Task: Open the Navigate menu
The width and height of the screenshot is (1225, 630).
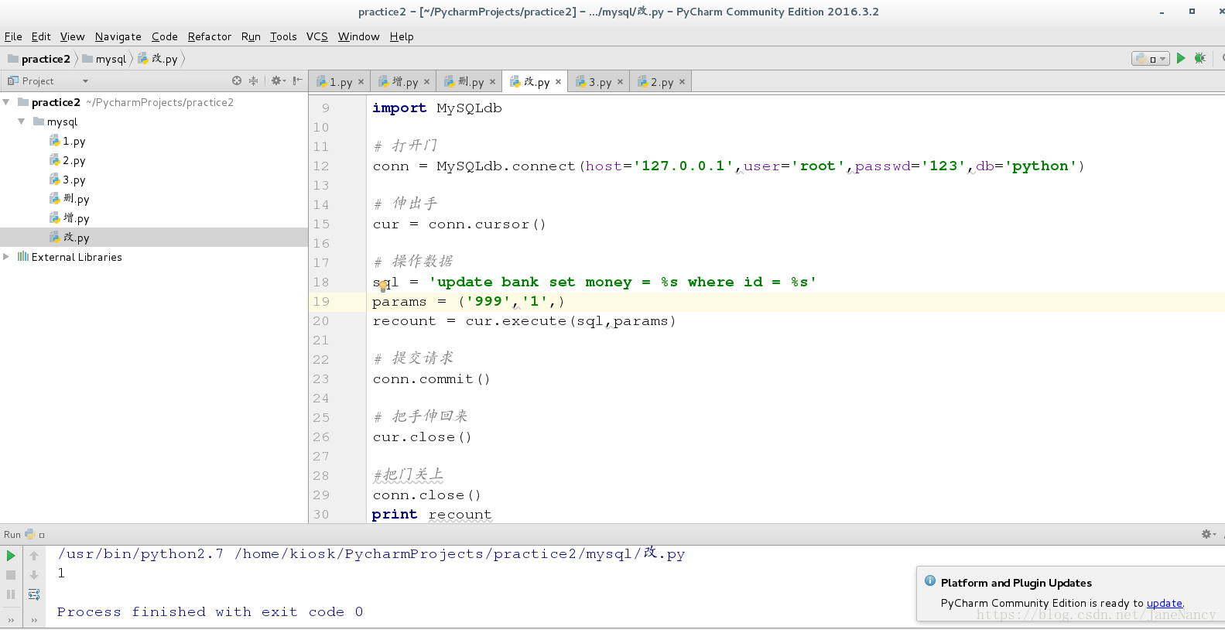Action: (x=118, y=36)
